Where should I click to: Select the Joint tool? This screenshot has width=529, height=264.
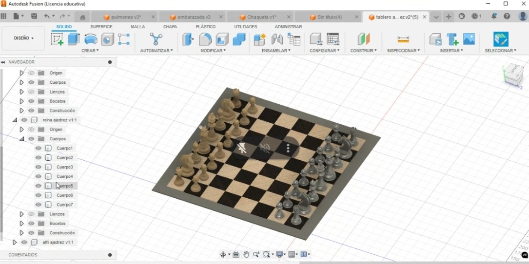[277, 39]
